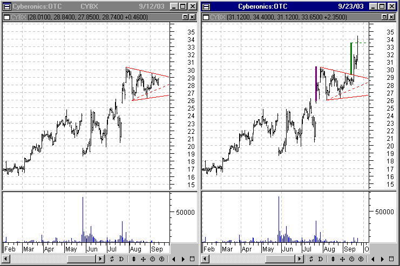Screen dimensions: 400x266
Task: Zoom out with the minus icon in the 9/23/03 window
Action: (351, 259)
